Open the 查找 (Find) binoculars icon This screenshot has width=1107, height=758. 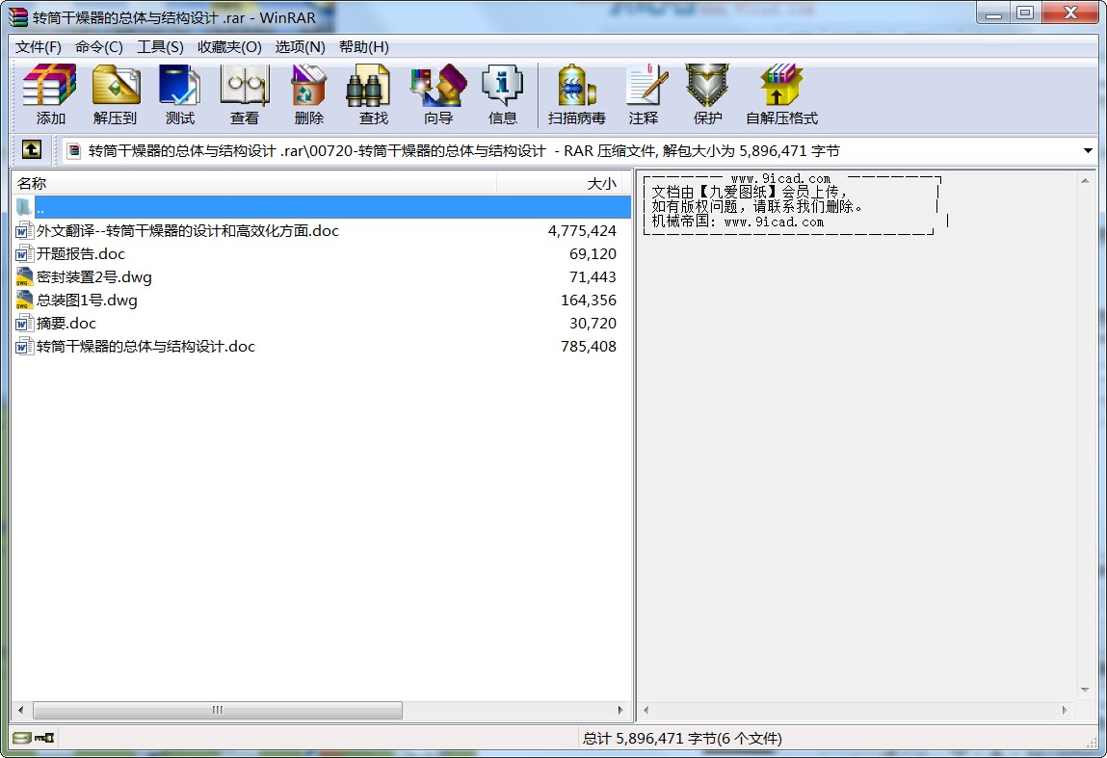tap(369, 86)
